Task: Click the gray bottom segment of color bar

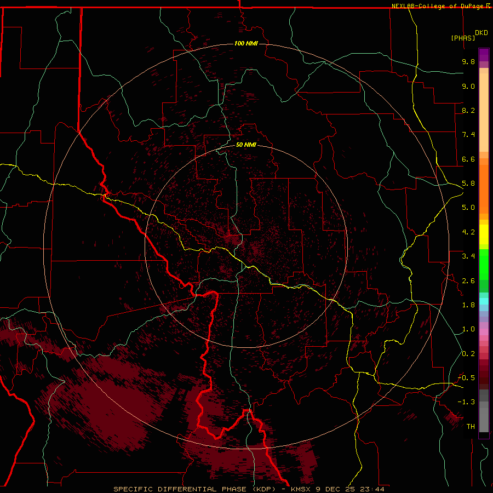Action: [x=484, y=417]
